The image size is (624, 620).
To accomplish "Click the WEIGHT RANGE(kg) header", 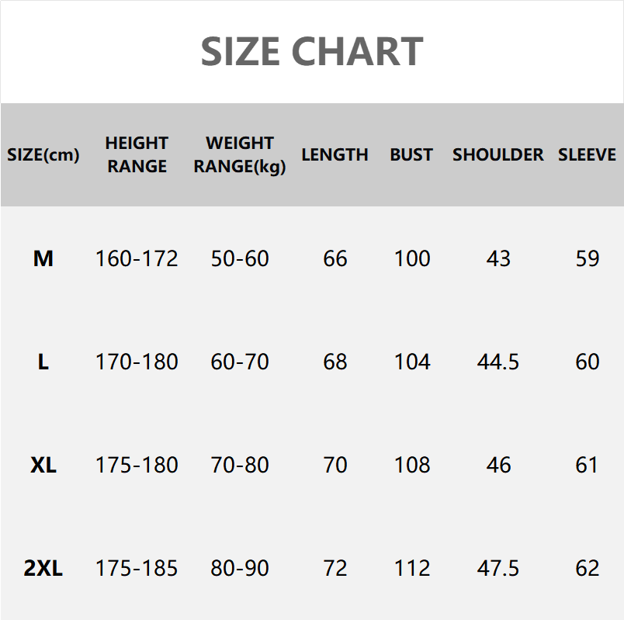I will coord(240,154).
